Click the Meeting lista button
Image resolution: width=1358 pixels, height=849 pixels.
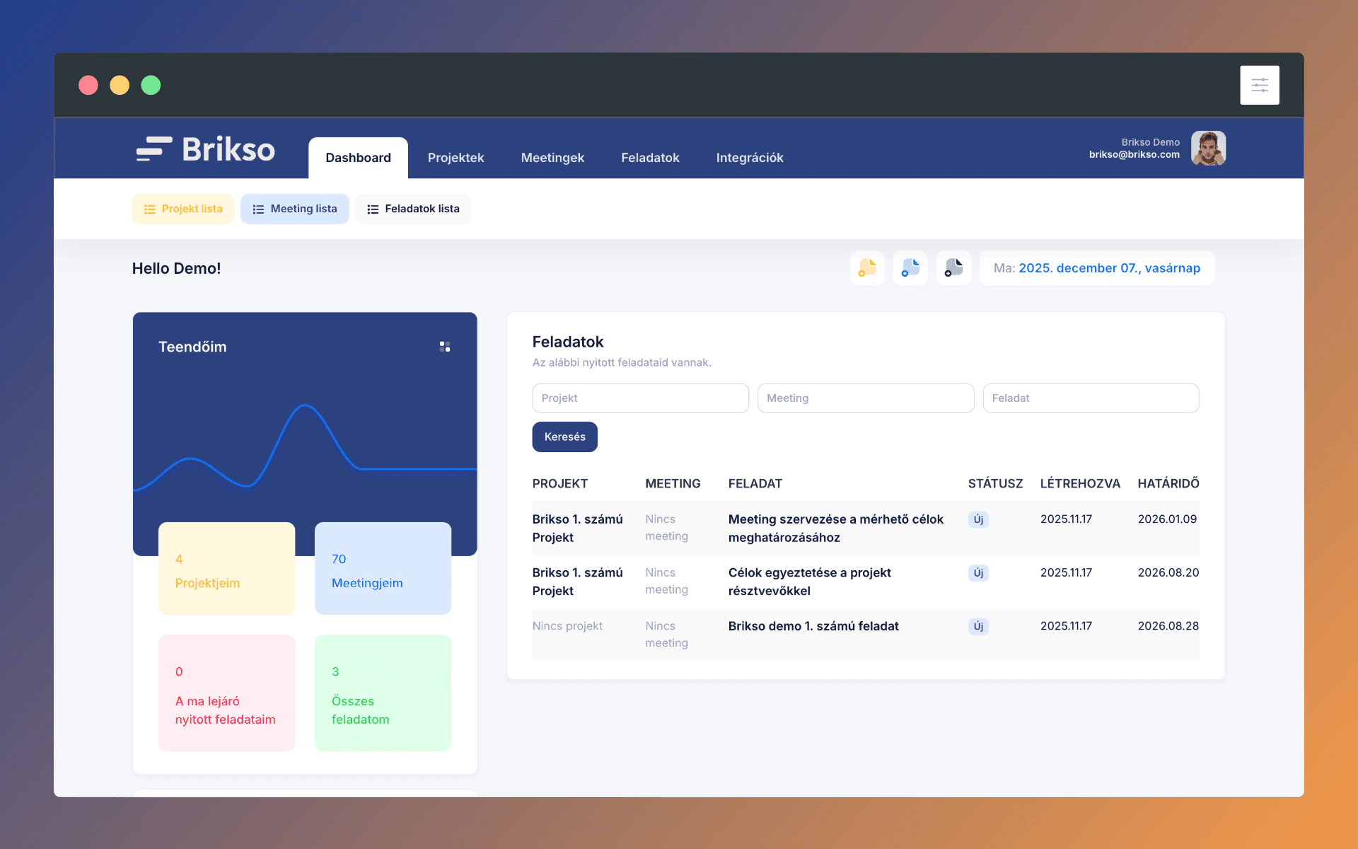295,209
